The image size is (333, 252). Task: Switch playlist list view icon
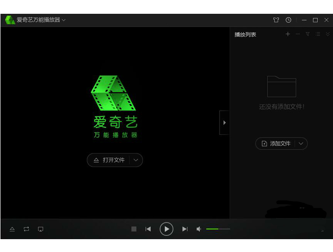[x=318, y=34]
